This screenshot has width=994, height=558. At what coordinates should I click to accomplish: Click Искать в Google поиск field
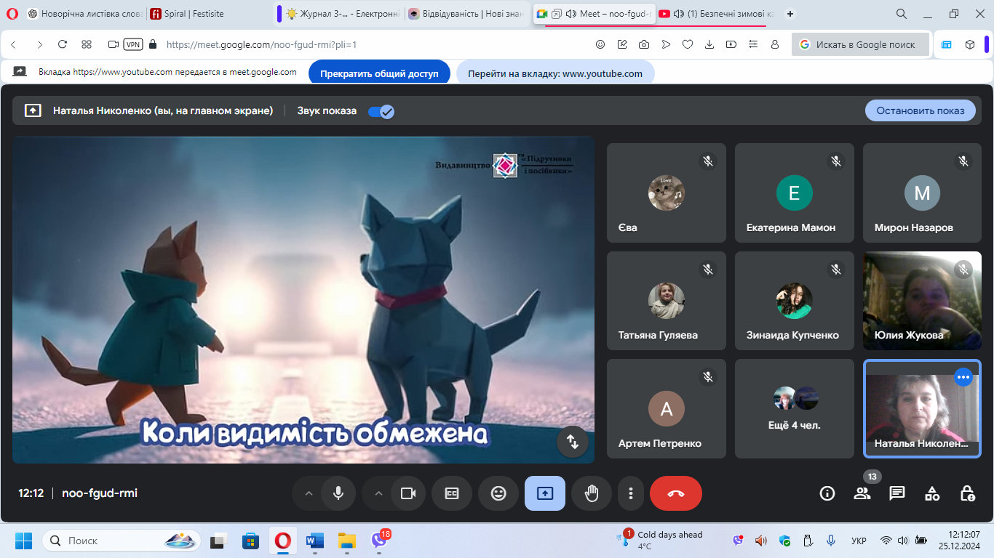pos(861,44)
